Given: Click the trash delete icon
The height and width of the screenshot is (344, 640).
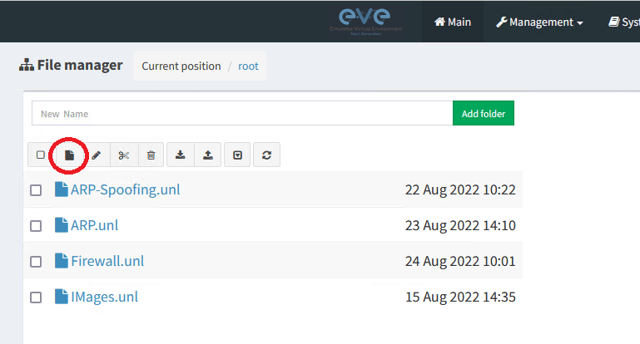Looking at the screenshot, I should (151, 155).
